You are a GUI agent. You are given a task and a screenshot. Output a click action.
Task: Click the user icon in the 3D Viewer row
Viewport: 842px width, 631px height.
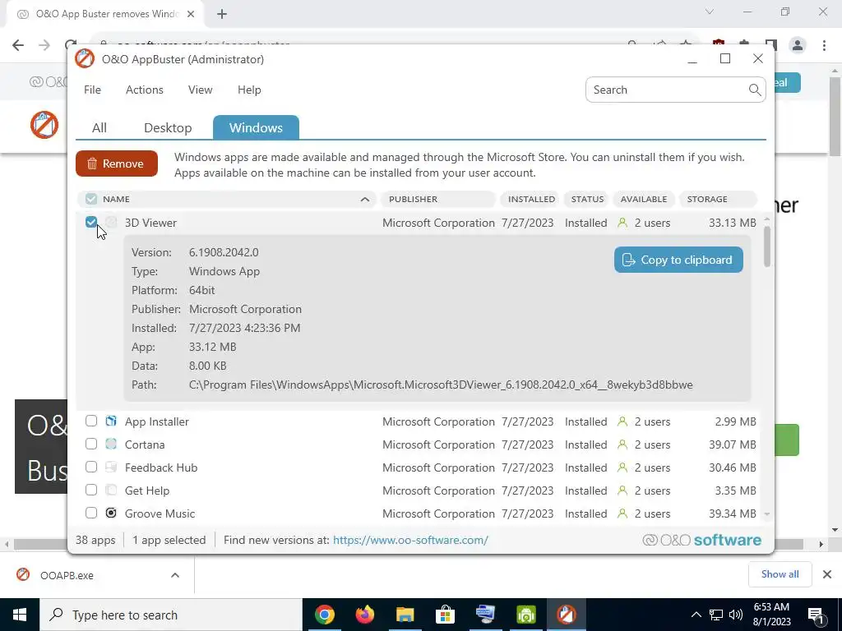tap(622, 223)
